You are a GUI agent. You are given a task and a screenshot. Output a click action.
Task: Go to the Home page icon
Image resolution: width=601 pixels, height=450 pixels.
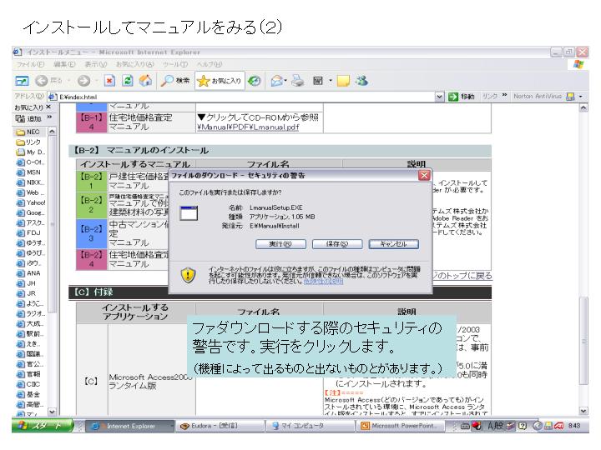145,81
